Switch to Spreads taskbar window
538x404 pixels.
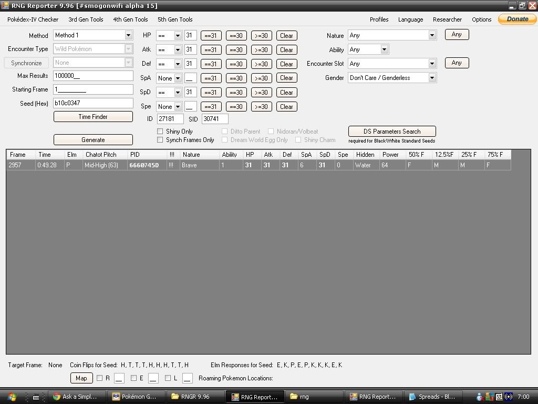coord(433,397)
